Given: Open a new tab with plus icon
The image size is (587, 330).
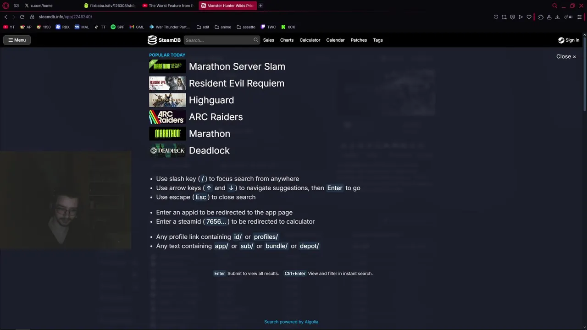Looking at the screenshot, I should pyautogui.click(x=260, y=5).
